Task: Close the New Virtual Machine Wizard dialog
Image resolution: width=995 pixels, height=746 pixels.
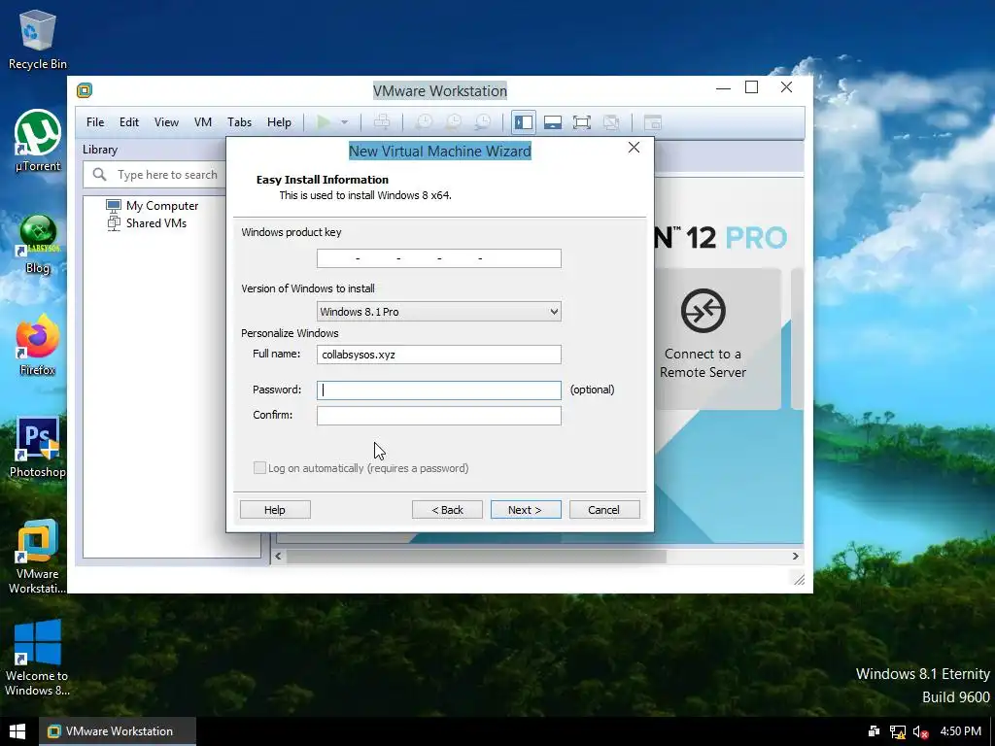Action: pyautogui.click(x=634, y=148)
